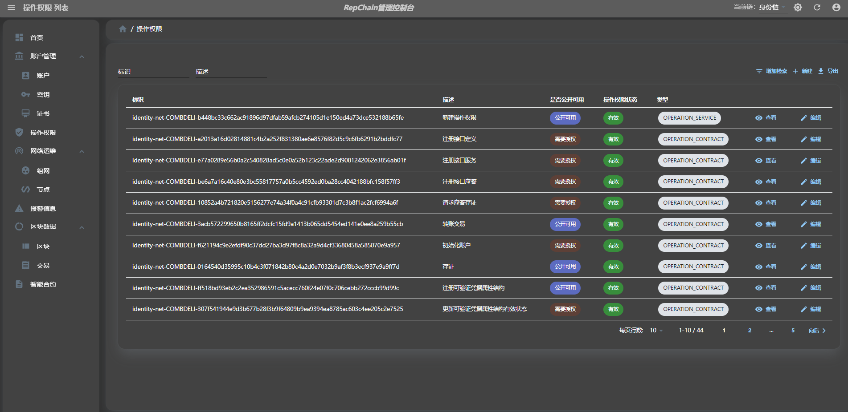Click the pagination ellipsis button
Viewport: 848px width, 412px height.
point(771,330)
